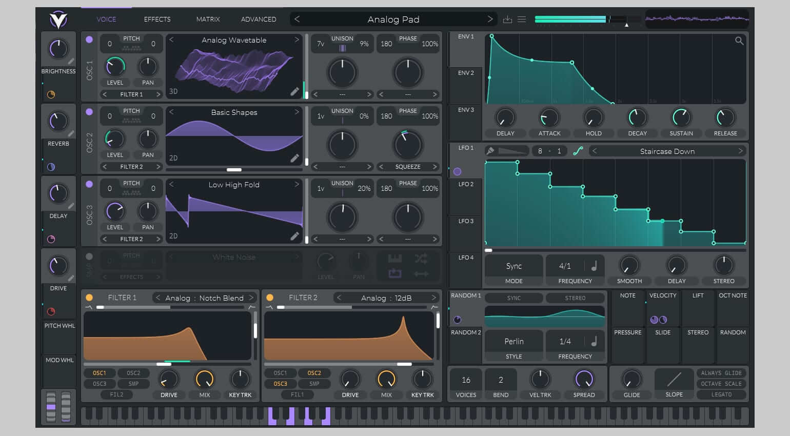Click the pencil icon to edit OSC 1 wavetable
The width and height of the screenshot is (790, 436).
coord(295,91)
